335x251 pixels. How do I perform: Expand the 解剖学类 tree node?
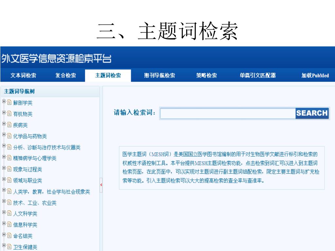click(4, 101)
